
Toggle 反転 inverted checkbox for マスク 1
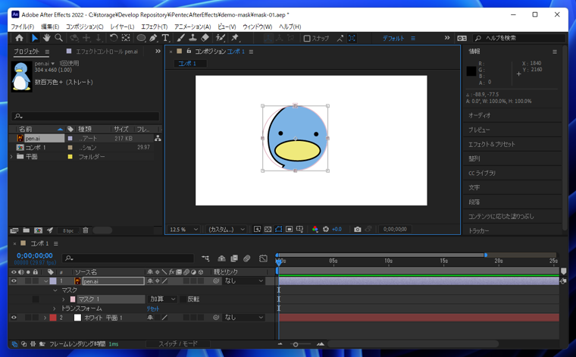[183, 299]
